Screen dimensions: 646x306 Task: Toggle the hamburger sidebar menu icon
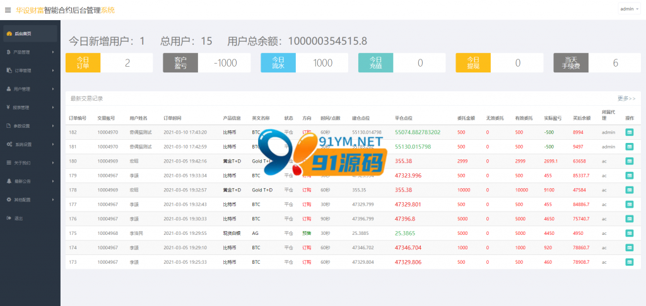coord(8,10)
